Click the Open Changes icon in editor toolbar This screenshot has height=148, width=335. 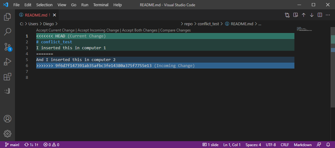(287, 15)
